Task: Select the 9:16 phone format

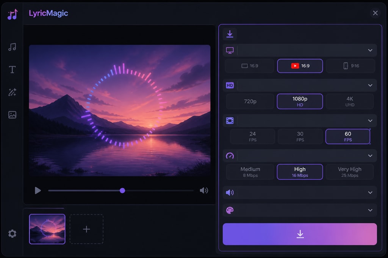Action: pyautogui.click(x=350, y=66)
